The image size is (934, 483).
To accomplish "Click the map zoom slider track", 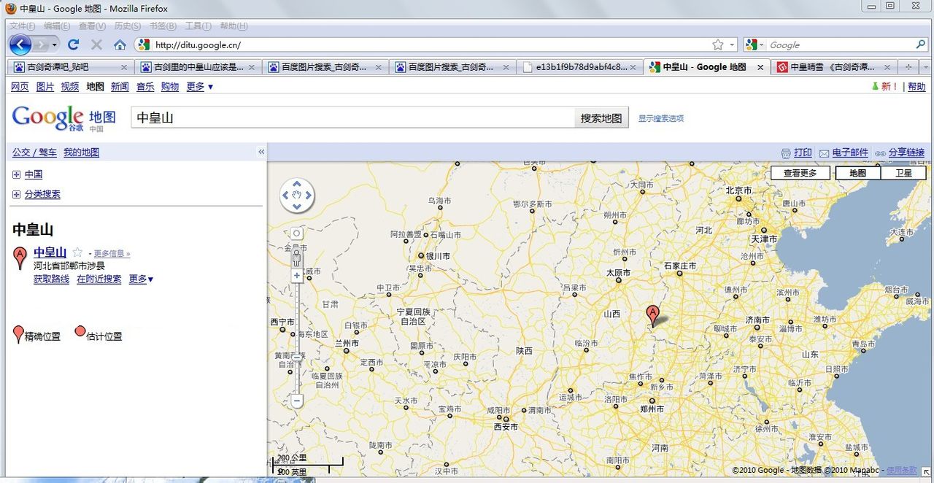I will coord(297,336).
